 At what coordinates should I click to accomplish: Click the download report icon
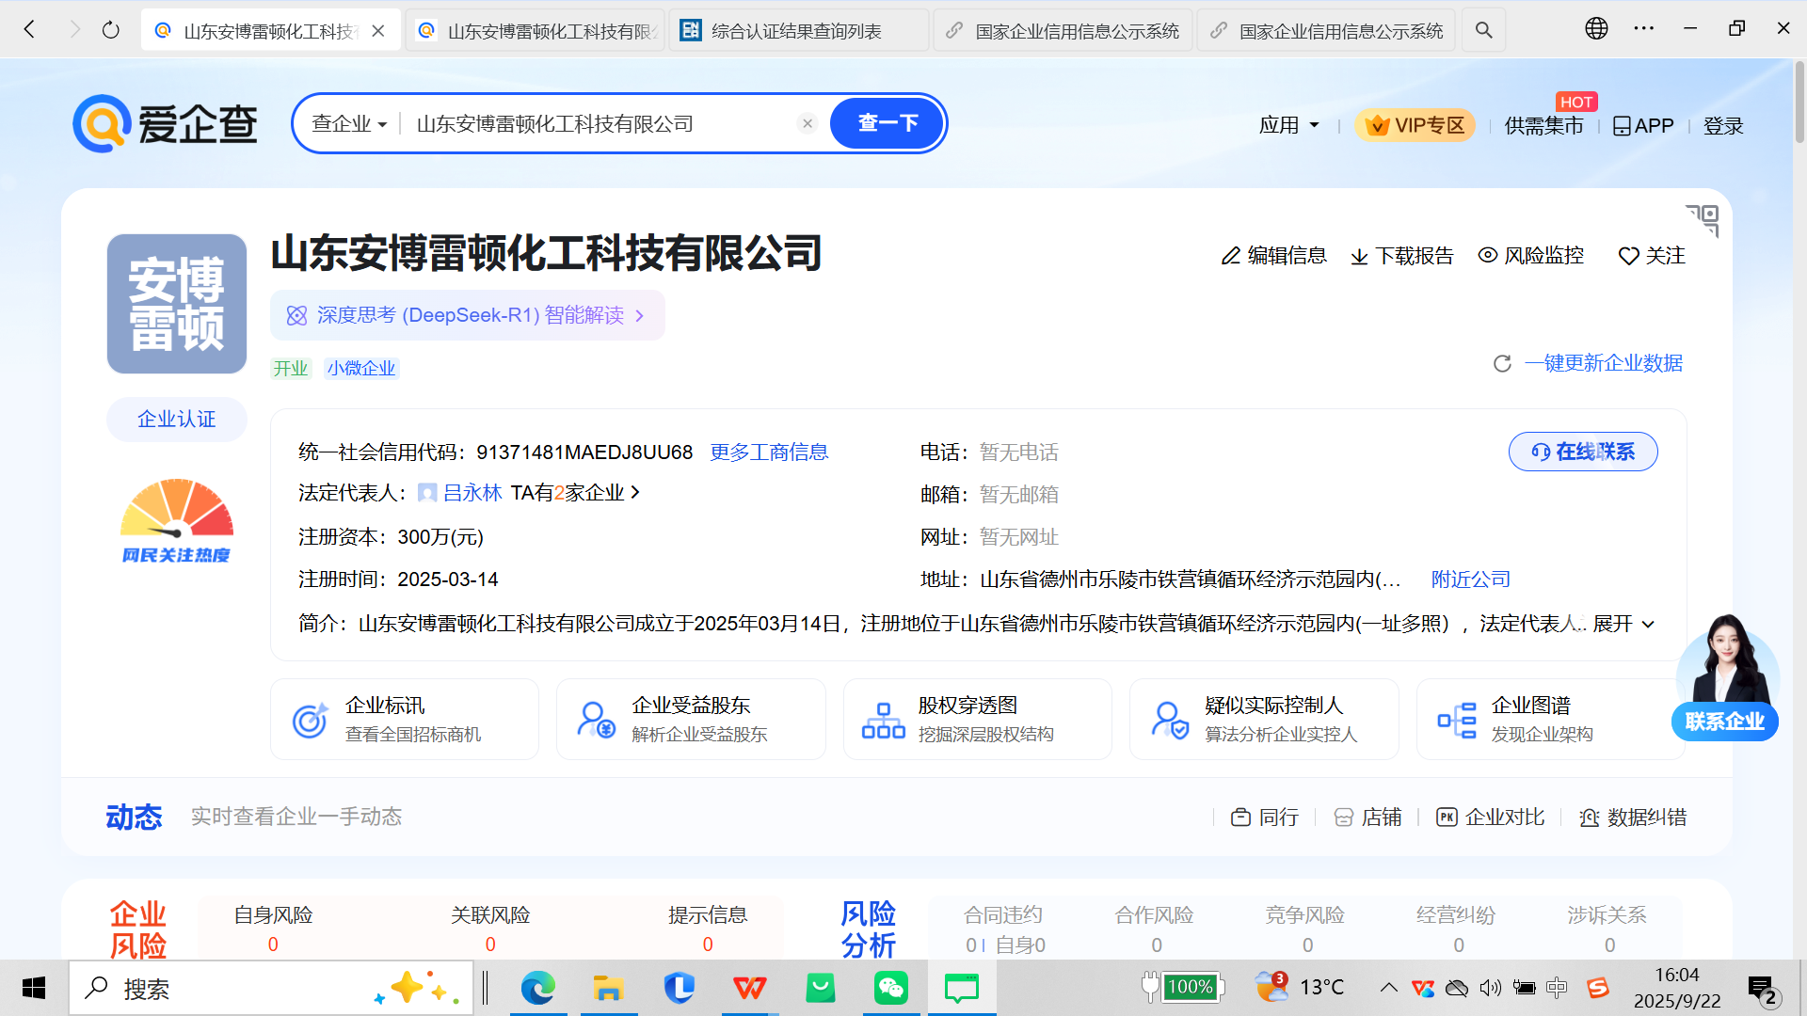[x=1359, y=257]
